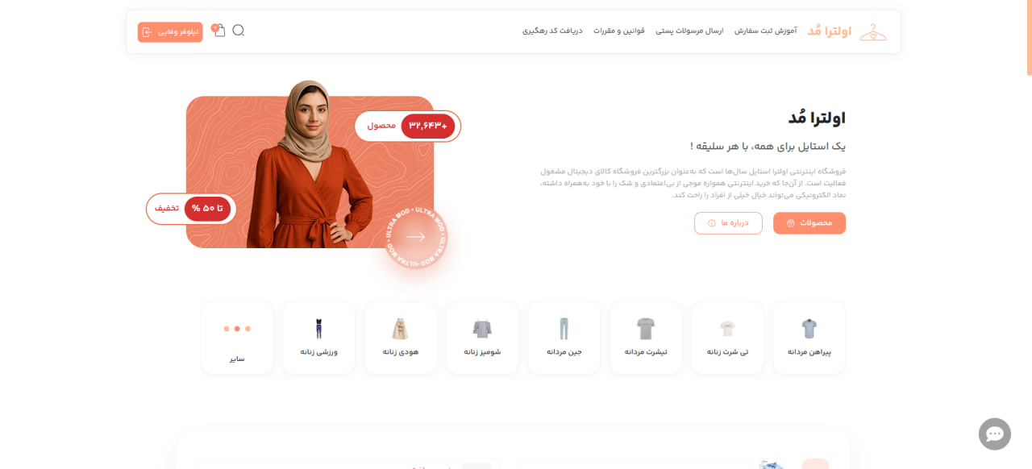Click the محصولات products button
1032x469 pixels.
point(809,223)
